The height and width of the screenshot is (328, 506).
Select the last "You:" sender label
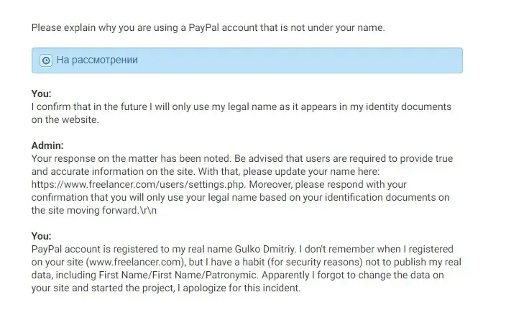42,236
